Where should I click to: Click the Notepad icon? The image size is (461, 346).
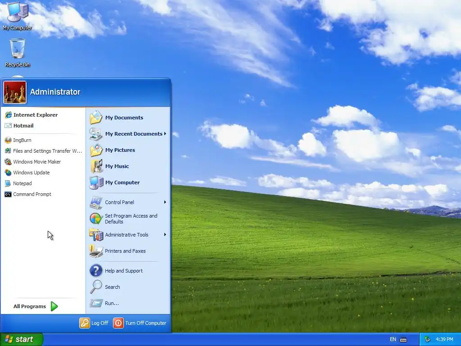[x=8, y=183]
